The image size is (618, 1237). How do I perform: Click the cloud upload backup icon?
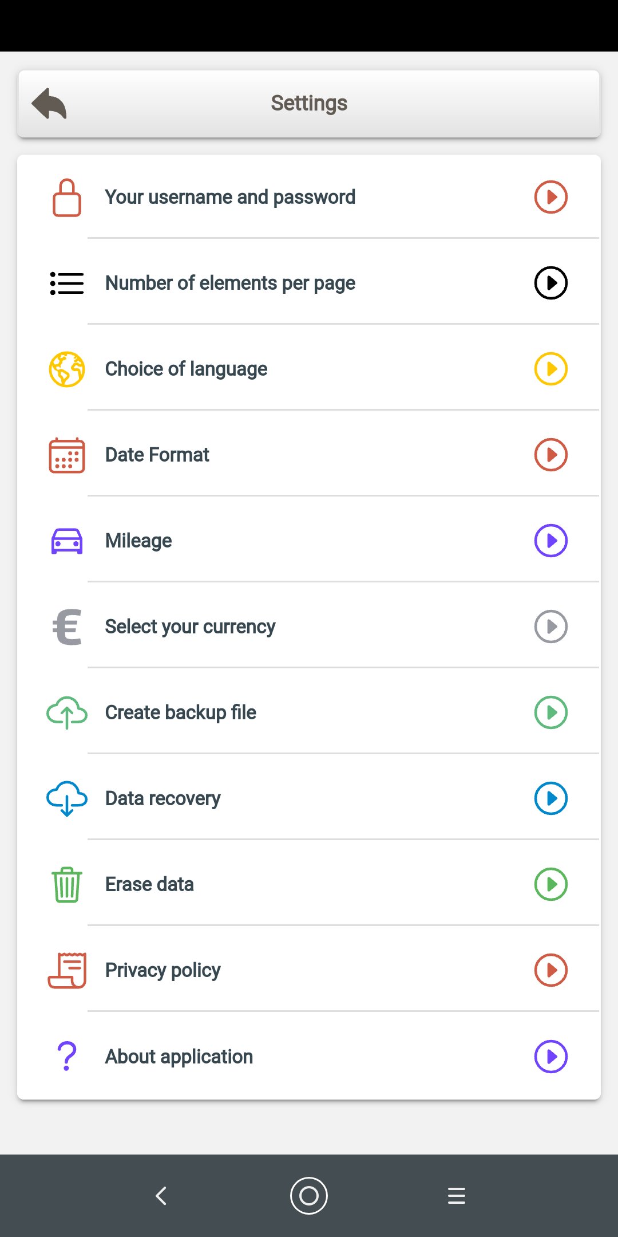tap(67, 713)
